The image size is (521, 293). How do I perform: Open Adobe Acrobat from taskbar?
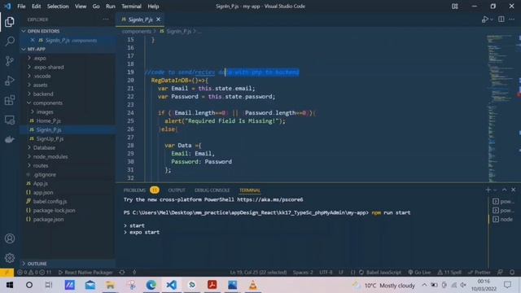(x=212, y=285)
